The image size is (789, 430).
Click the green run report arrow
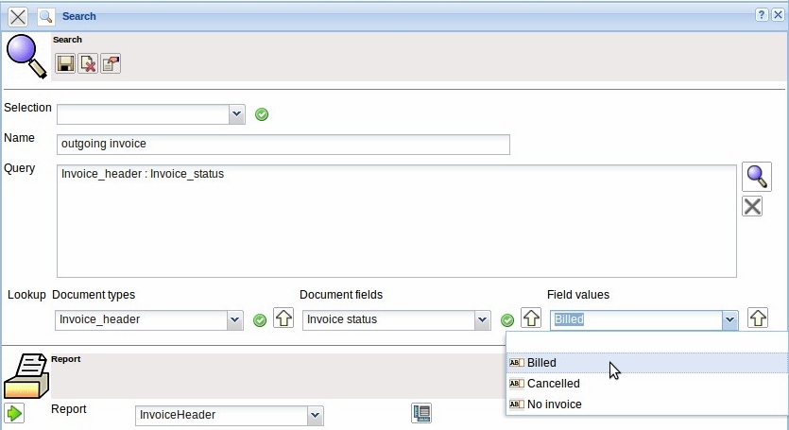point(14,413)
